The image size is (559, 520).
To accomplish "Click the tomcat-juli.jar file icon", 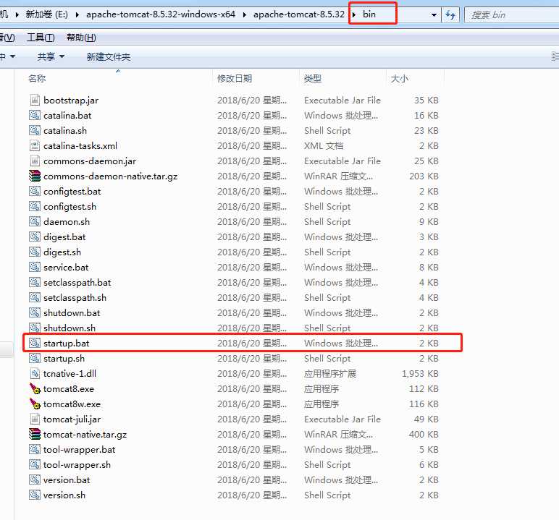I will tap(35, 419).
